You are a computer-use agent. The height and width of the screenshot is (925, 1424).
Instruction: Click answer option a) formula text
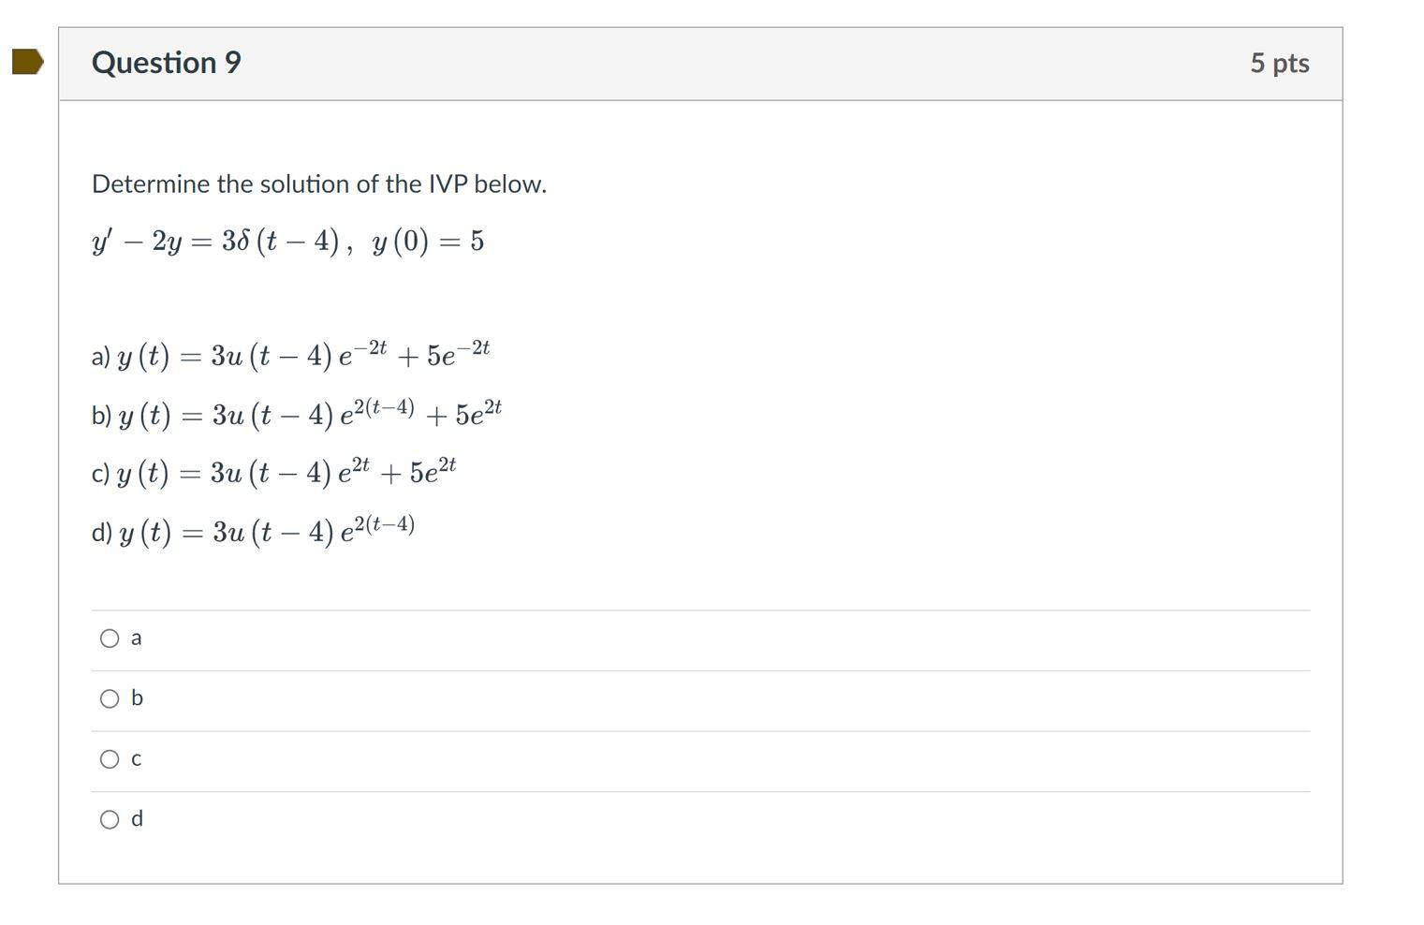(x=290, y=353)
